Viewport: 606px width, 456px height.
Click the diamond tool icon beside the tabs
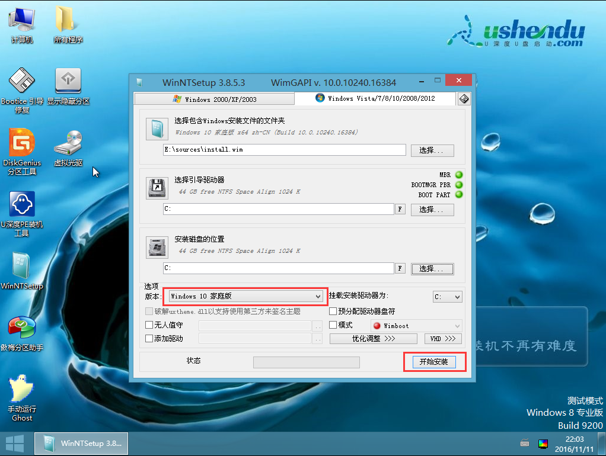click(464, 99)
